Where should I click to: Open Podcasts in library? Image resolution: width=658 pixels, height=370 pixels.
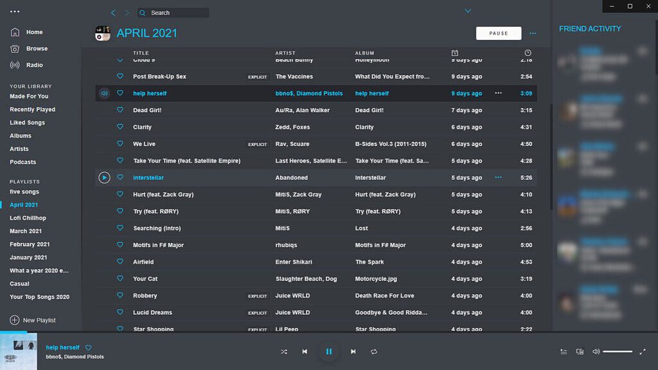(x=22, y=162)
